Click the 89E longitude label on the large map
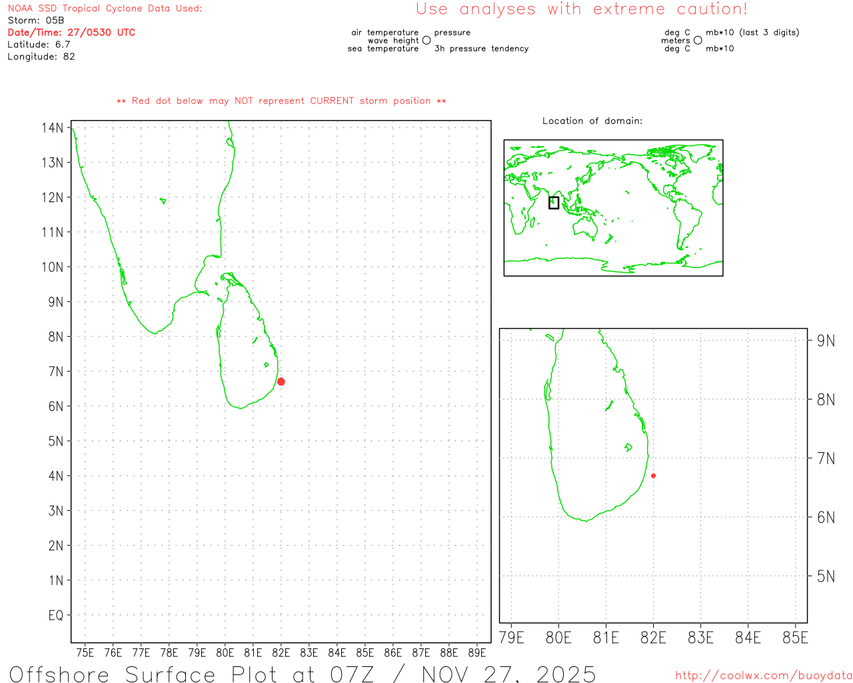 pos(477,652)
